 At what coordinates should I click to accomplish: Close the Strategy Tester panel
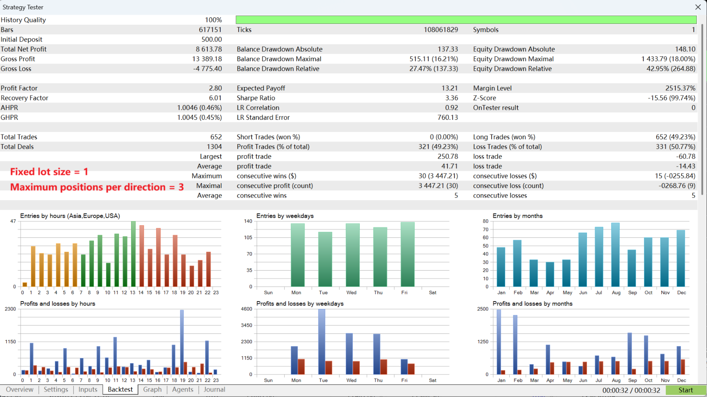[698, 7]
